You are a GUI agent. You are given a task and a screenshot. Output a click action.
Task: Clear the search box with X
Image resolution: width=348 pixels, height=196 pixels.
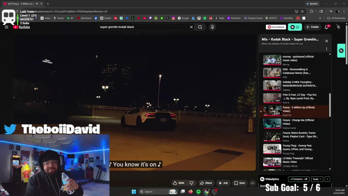191,27
